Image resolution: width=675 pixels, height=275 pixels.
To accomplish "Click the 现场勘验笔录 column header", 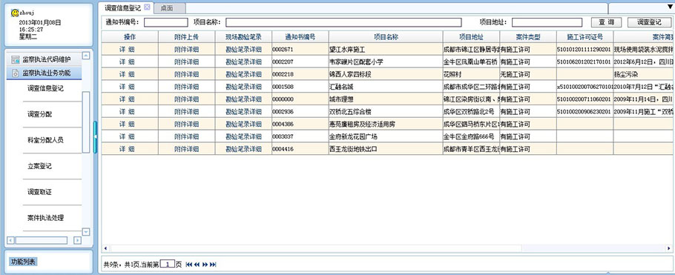I will tap(243, 37).
